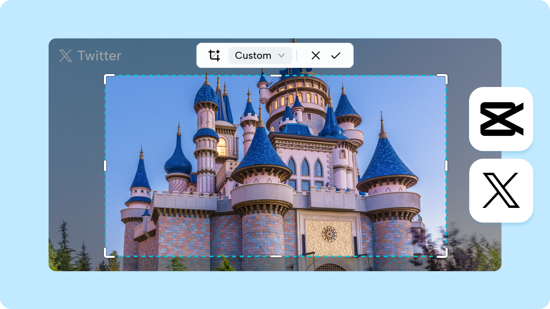This screenshot has height=309, width=550.
Task: Cancel the crop with the X icon
Action: point(315,55)
